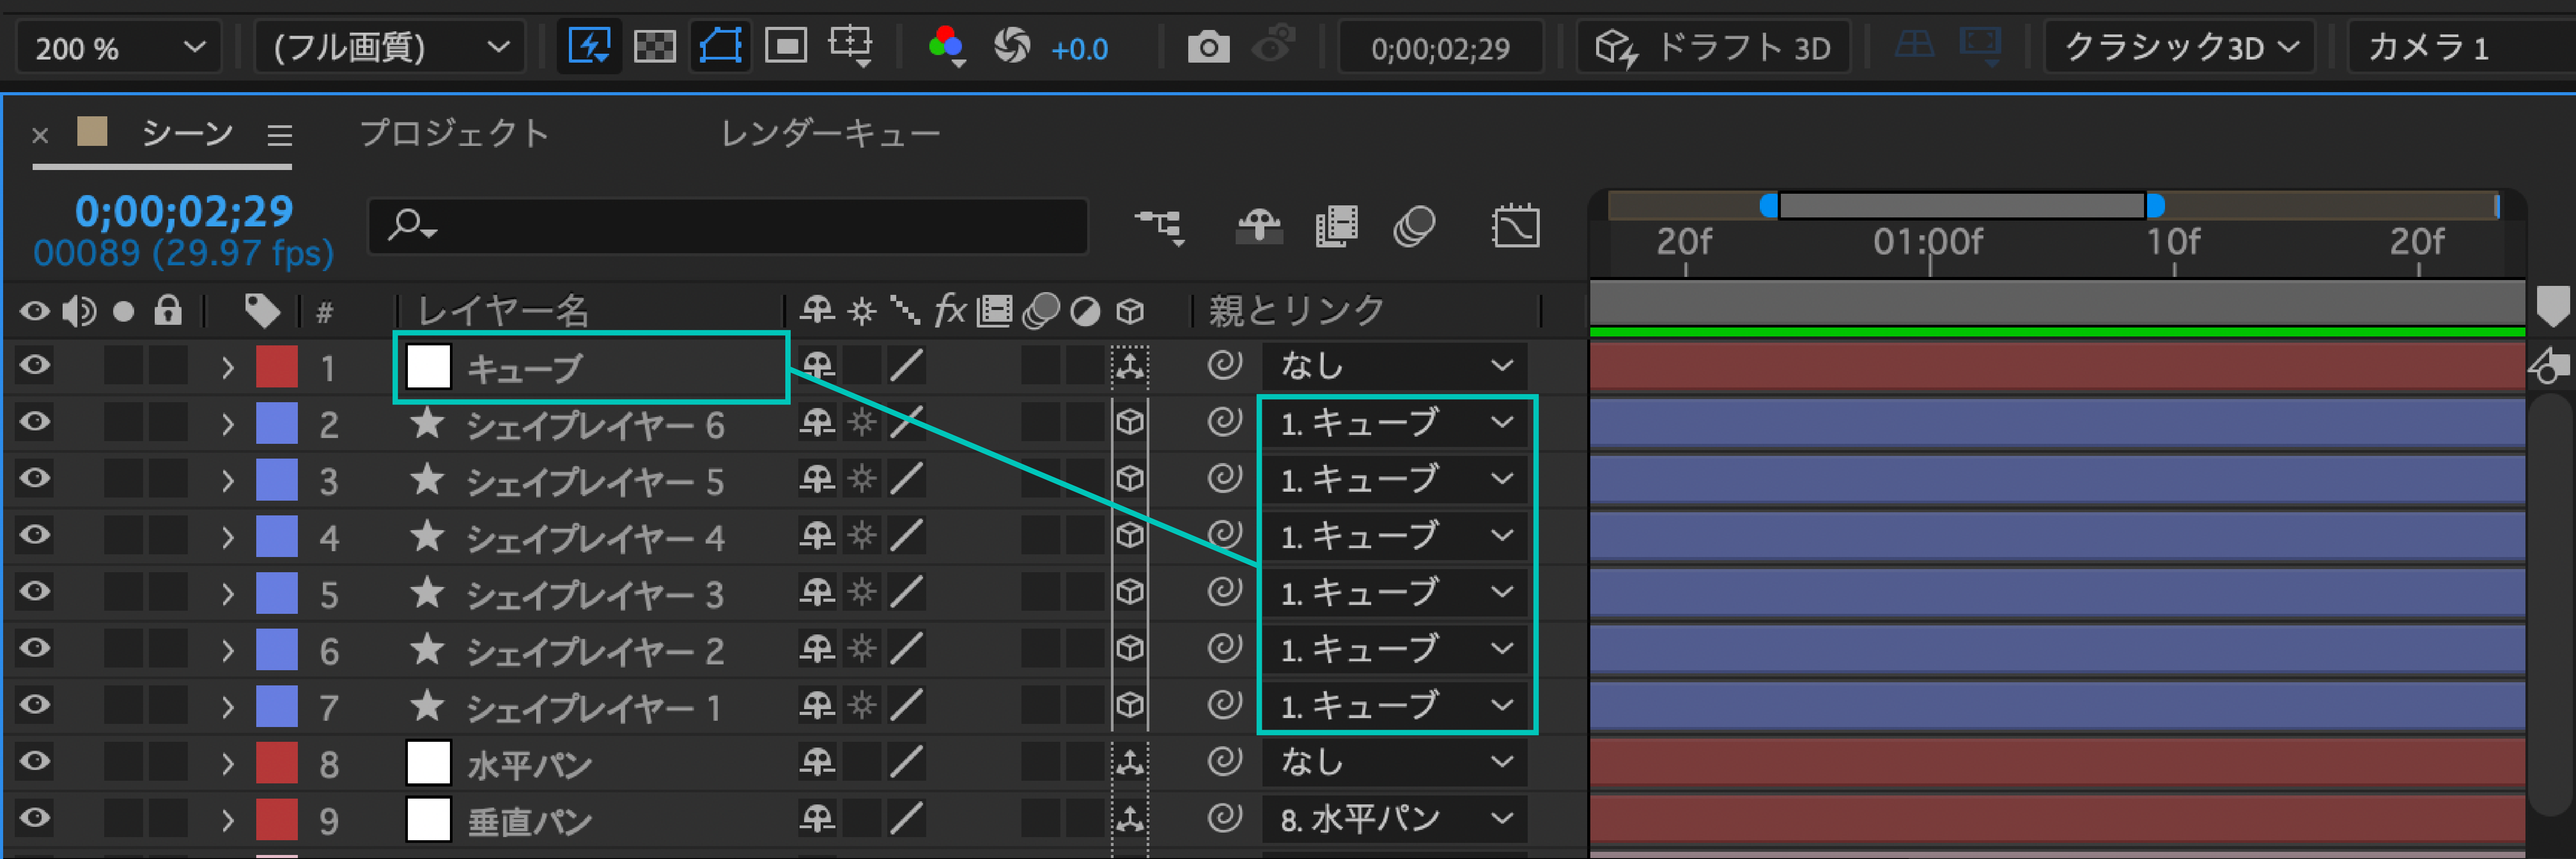Close the シーン panel tab
The height and width of the screenshot is (859, 2576).
coord(40,135)
